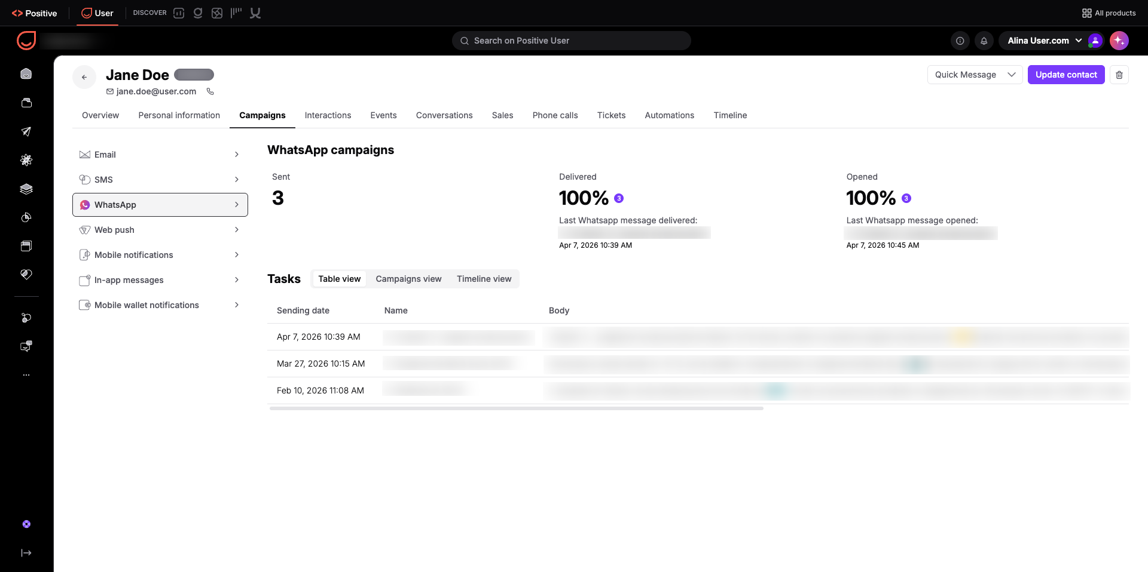Click the sidebar atom automation icon
The image size is (1148, 572).
pos(26,160)
